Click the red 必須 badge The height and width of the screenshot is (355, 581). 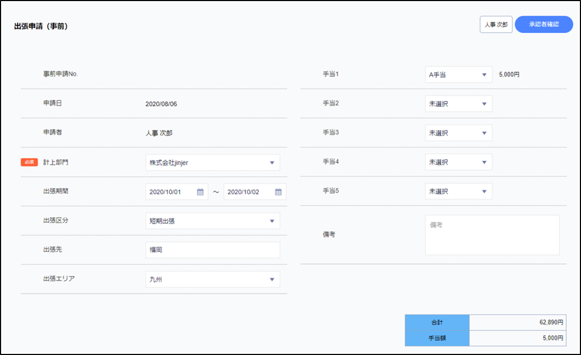[x=29, y=162]
